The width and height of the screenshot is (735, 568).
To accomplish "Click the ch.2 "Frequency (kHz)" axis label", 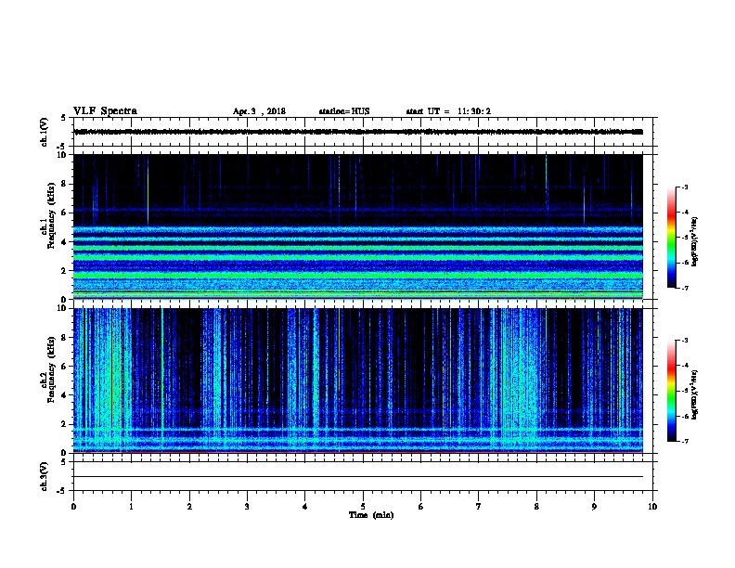I will [x=51, y=369].
